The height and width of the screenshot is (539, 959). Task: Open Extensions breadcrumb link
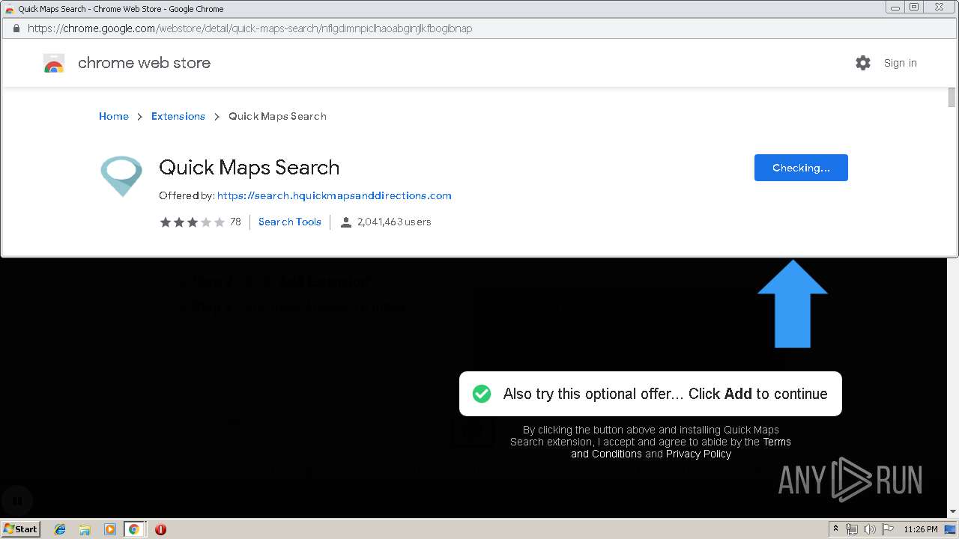[x=178, y=116]
